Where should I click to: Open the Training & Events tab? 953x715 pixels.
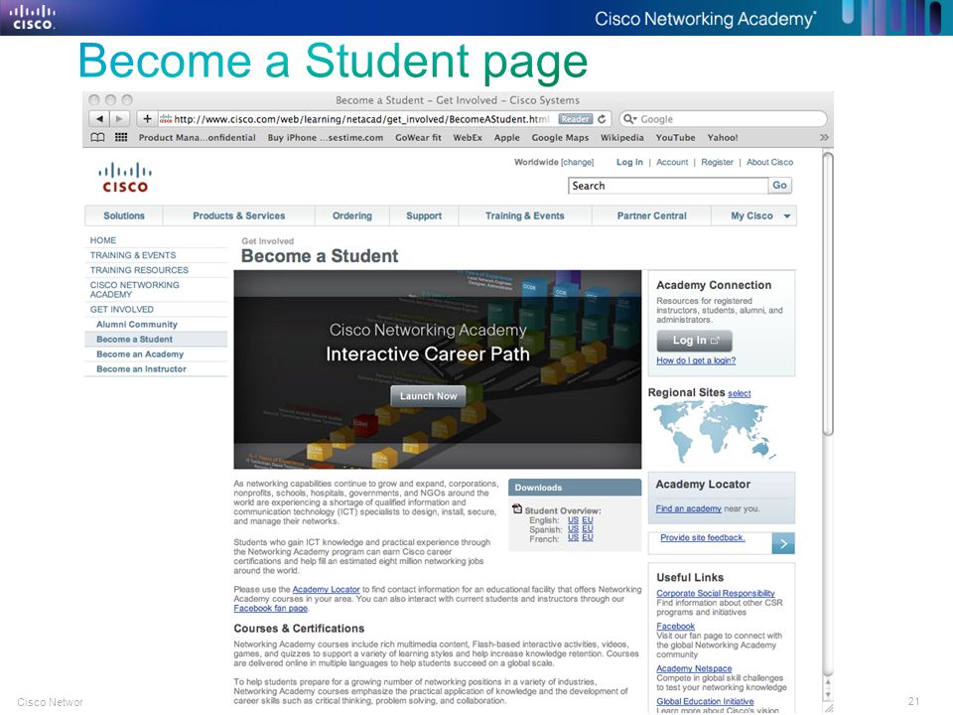tap(524, 215)
